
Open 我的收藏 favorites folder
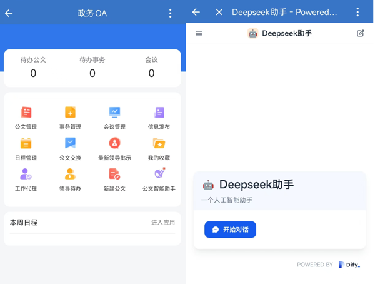click(159, 149)
